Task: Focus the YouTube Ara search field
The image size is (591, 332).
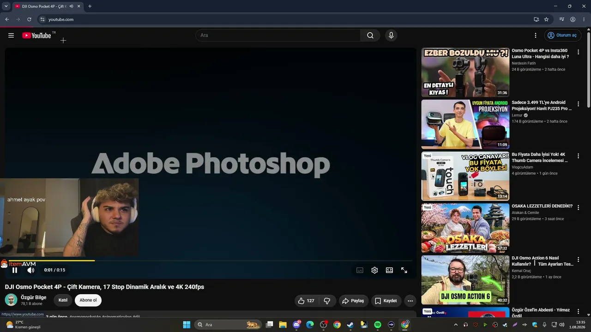Action: click(x=278, y=36)
